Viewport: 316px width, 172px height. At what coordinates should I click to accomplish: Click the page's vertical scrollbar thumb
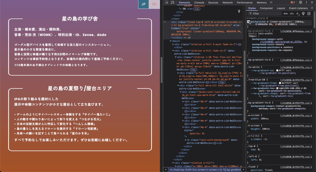[x=161, y=70]
